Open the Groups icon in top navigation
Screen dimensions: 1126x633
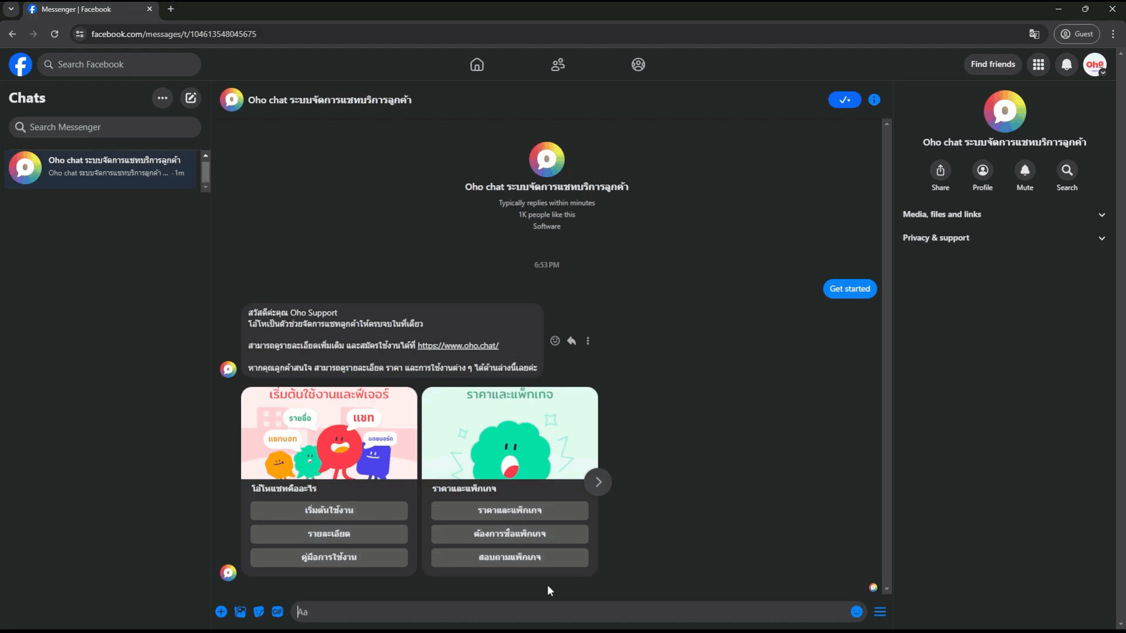(638, 64)
